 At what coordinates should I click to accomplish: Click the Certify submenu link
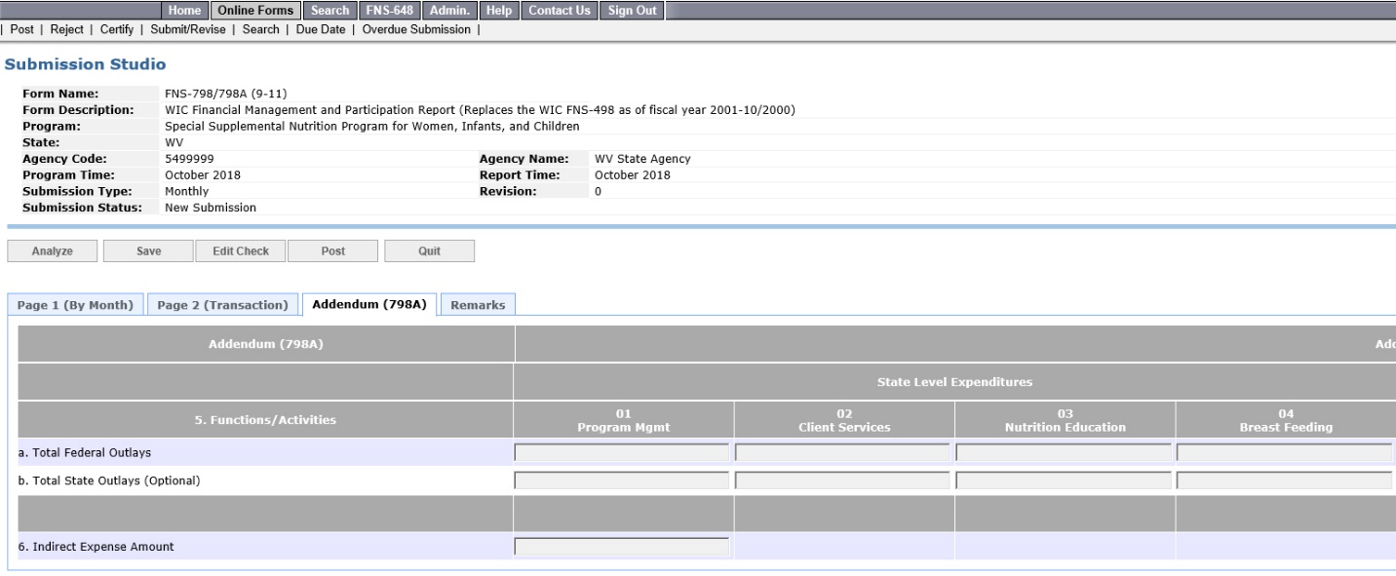click(x=116, y=29)
